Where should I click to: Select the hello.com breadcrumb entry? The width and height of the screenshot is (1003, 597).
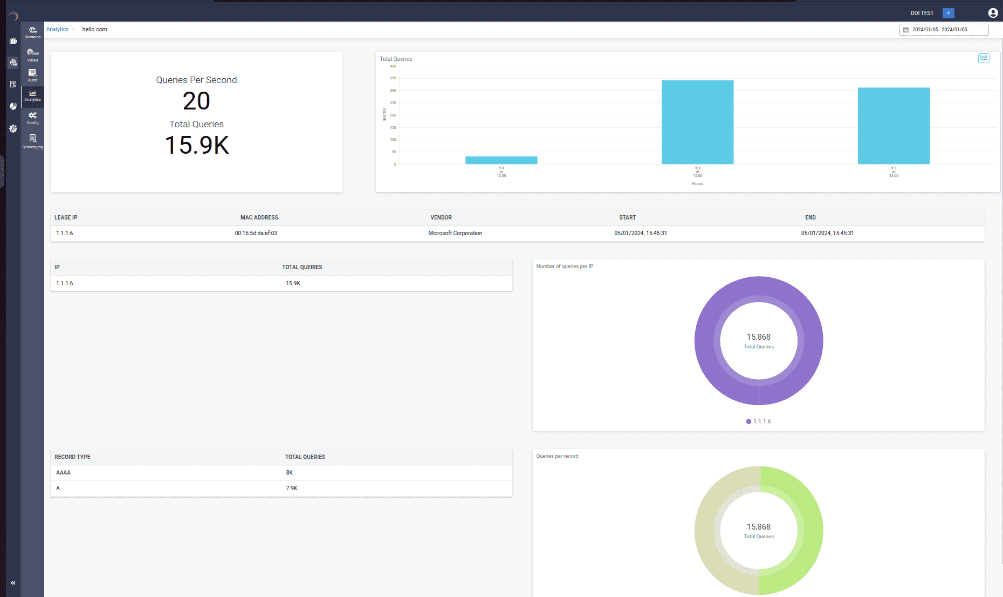[94, 29]
